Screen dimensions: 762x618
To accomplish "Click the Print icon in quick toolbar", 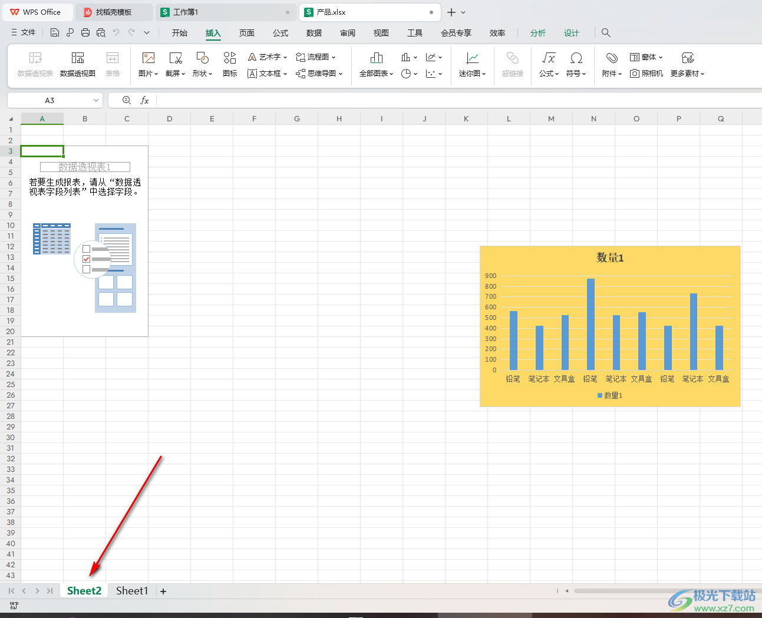I will pos(85,33).
